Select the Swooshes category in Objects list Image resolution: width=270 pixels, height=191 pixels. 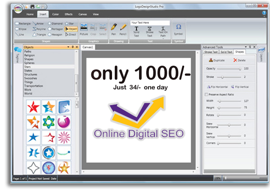coord(49,78)
